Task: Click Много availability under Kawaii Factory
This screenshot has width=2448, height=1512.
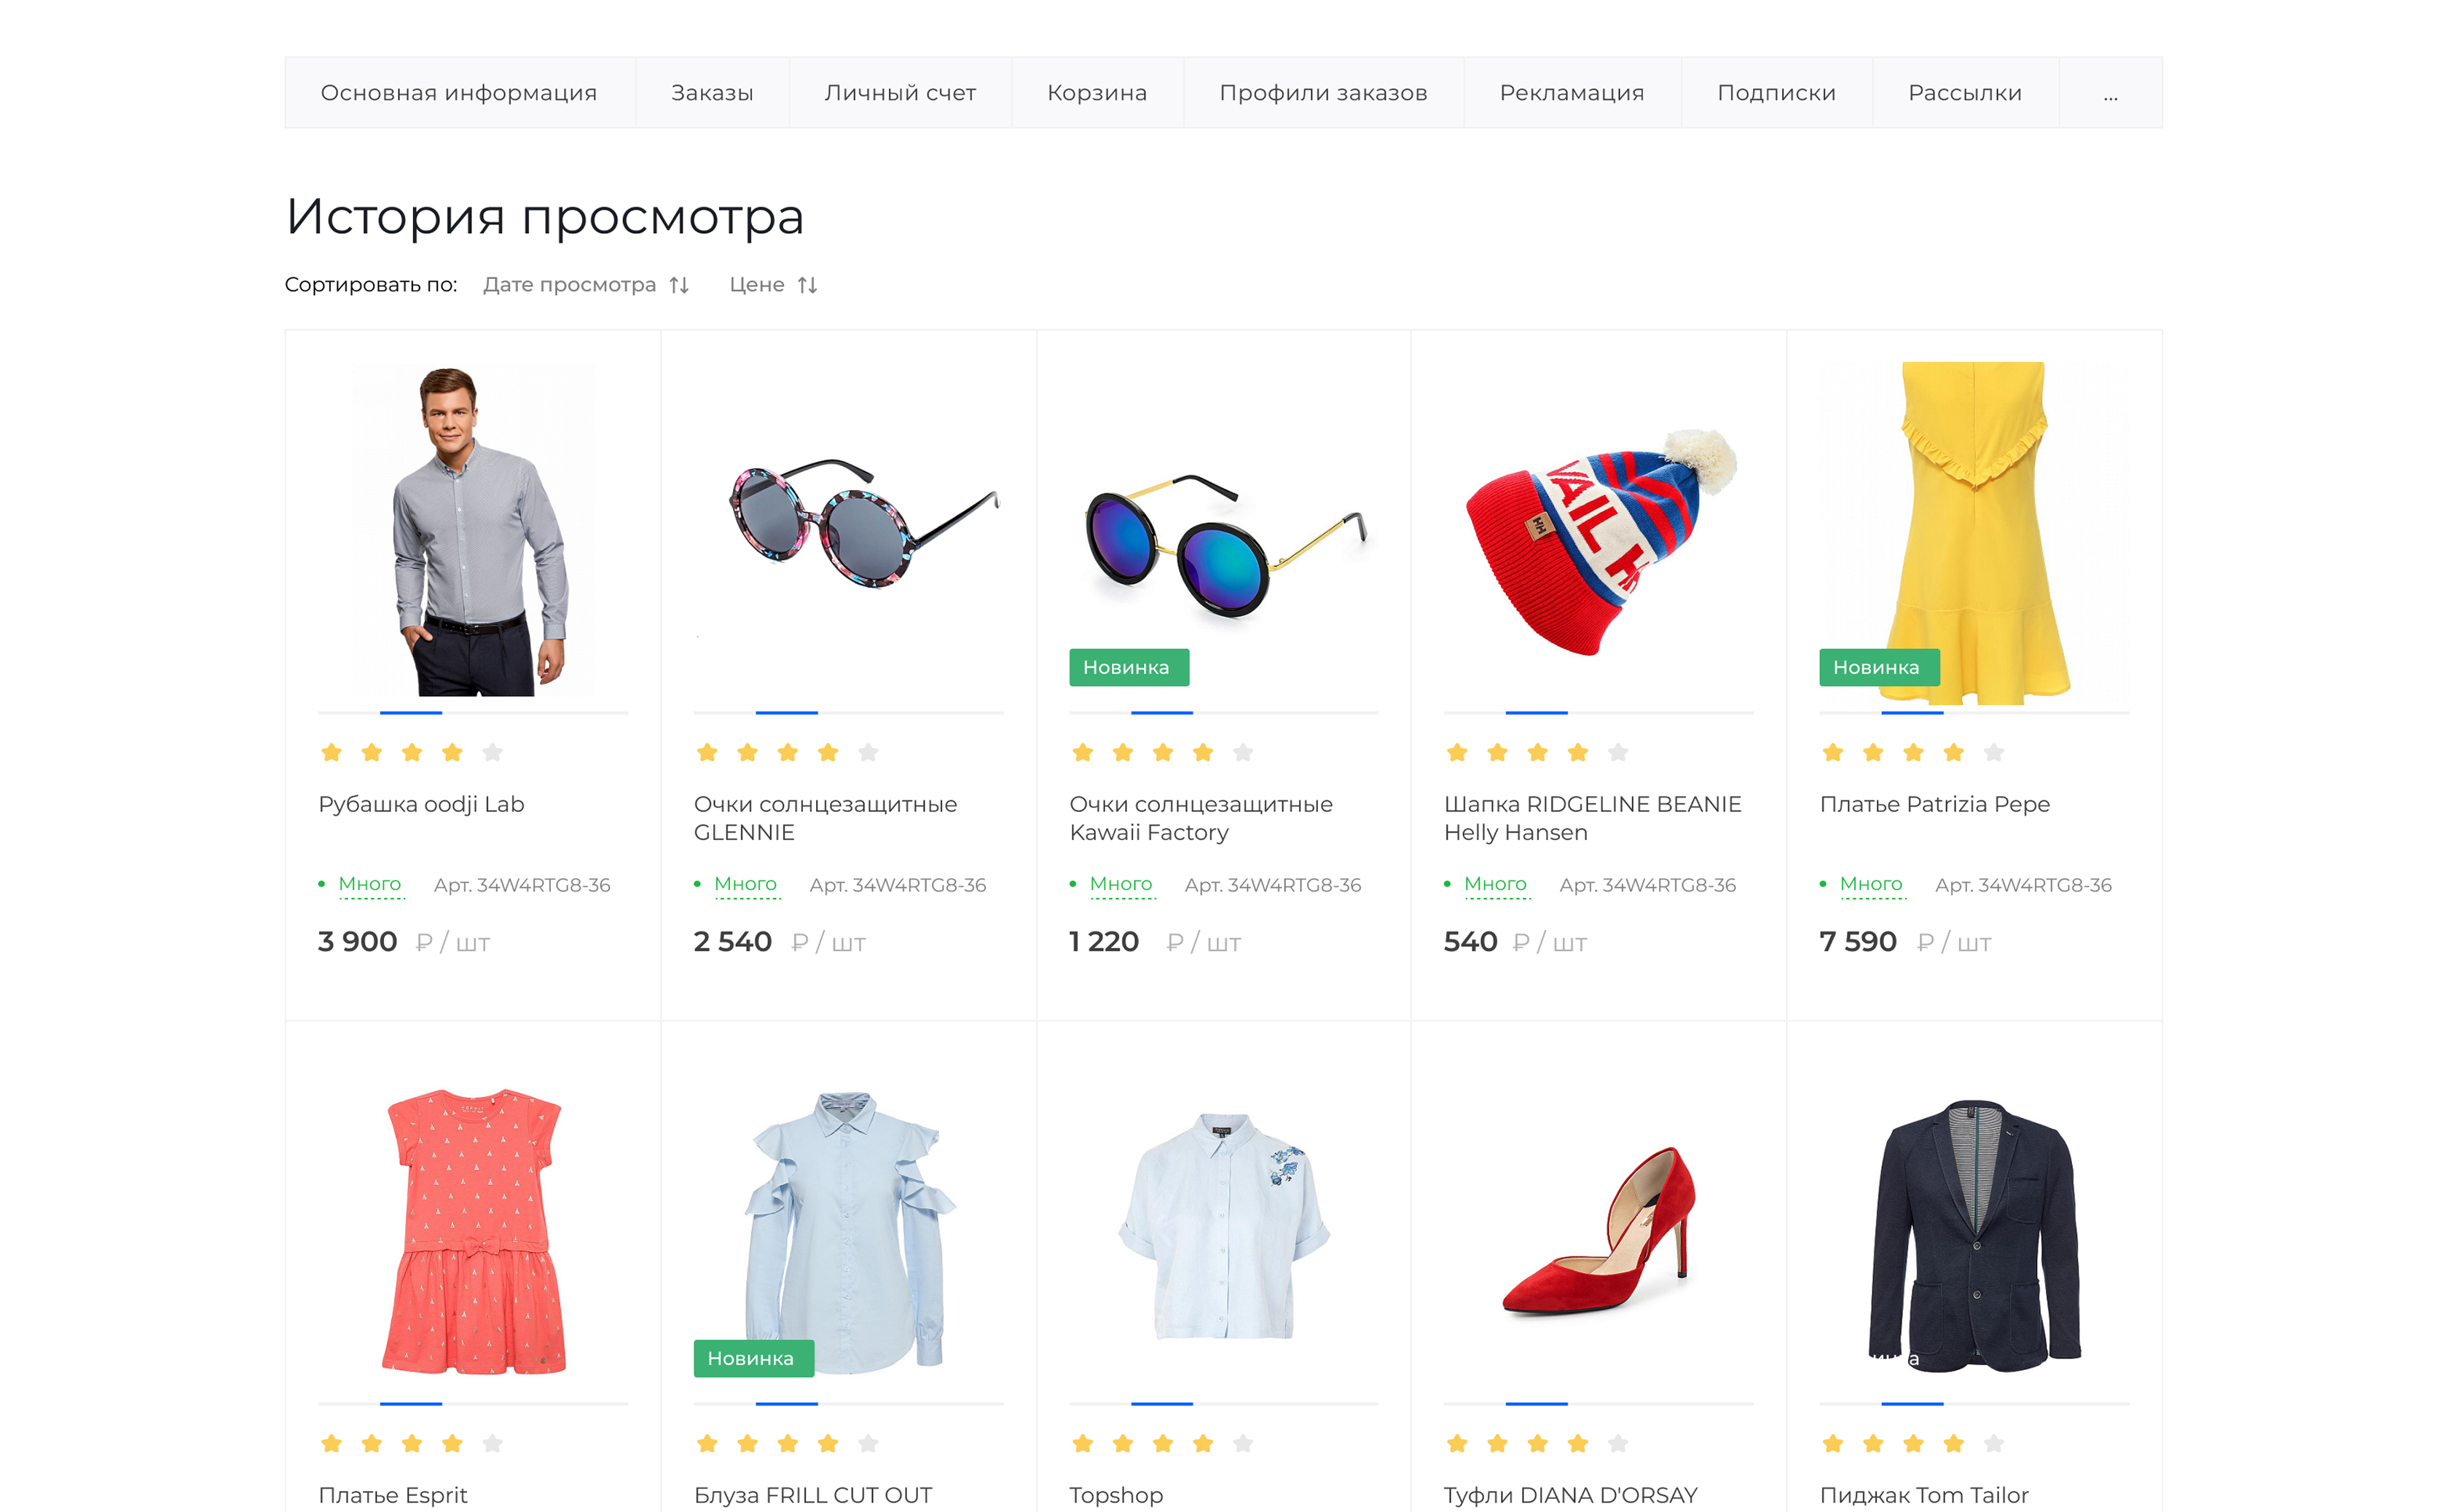Action: pyautogui.click(x=1121, y=884)
